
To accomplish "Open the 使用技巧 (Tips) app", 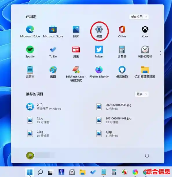I will coord(122,72).
